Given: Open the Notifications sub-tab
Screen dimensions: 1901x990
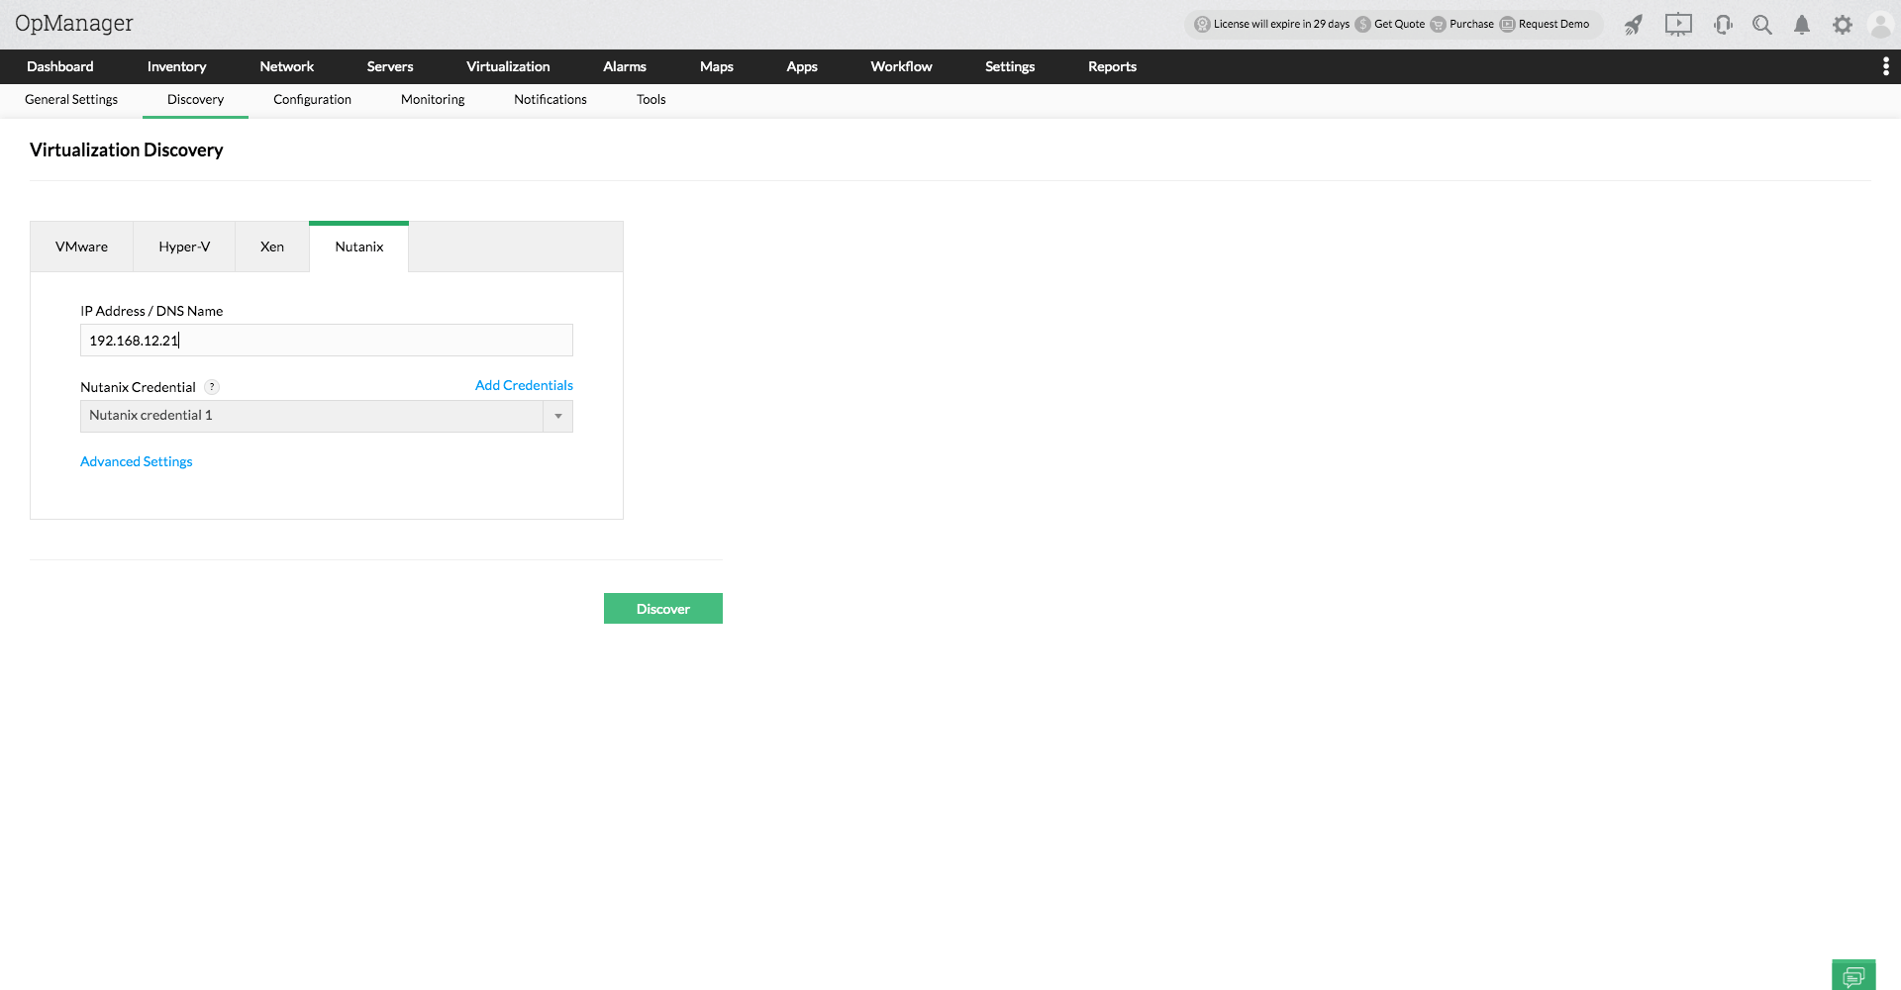Looking at the screenshot, I should [550, 100].
